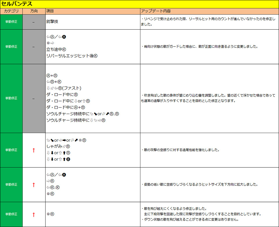Select the リバーサルエッジヒット後Ⓚ entry
Viewport: 279px width, 227px height.
point(72,56)
